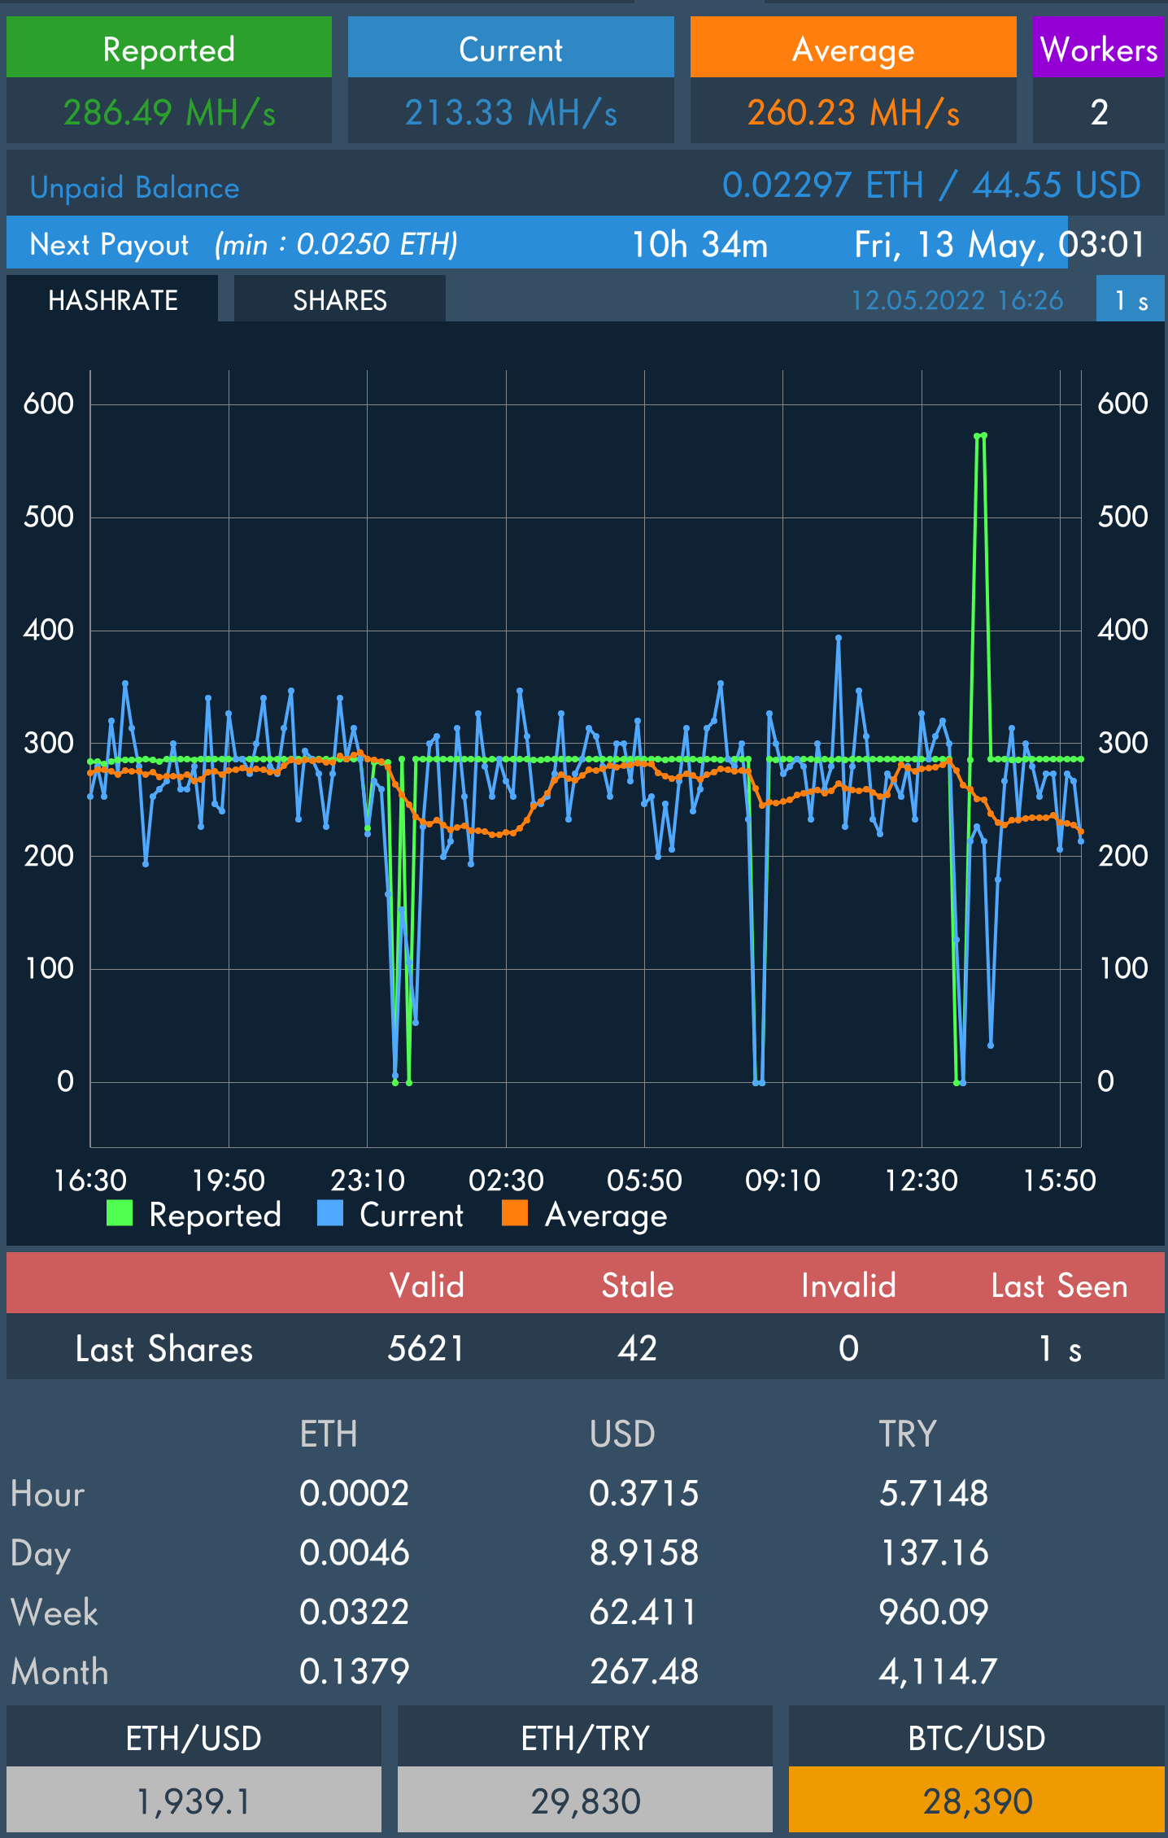1168x1838 pixels.
Task: Tap Day TRY value 137.16
Action: [x=934, y=1553]
